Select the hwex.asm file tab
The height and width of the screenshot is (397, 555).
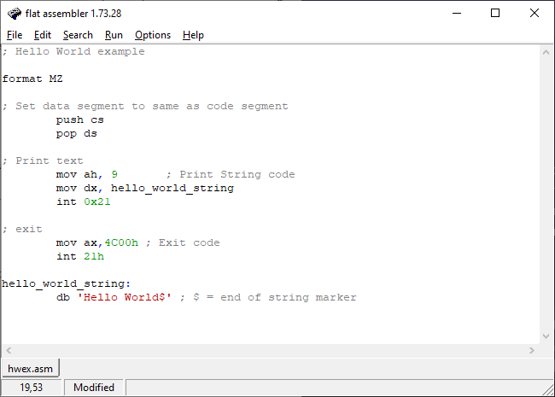[31, 369]
